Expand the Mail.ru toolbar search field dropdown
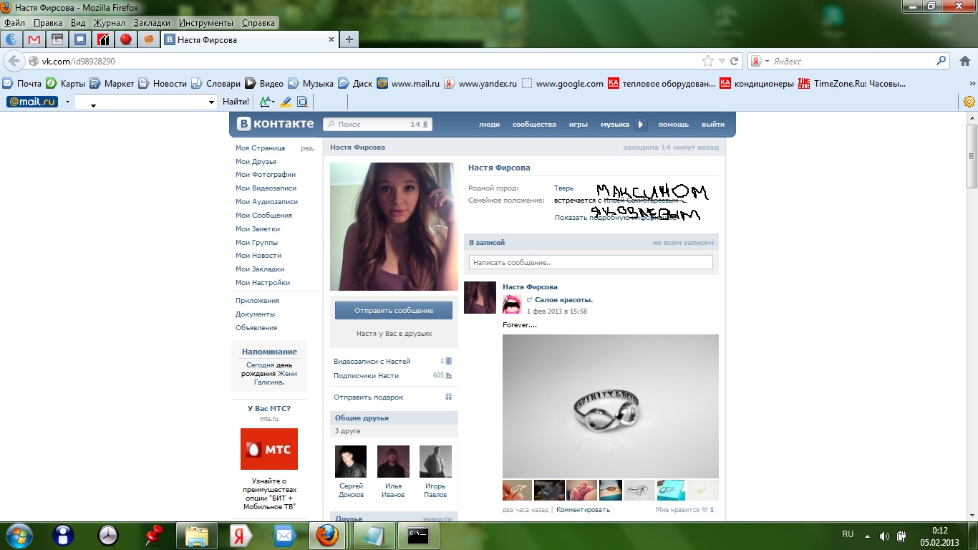Image resolution: width=978 pixels, height=550 pixels. coord(211,102)
